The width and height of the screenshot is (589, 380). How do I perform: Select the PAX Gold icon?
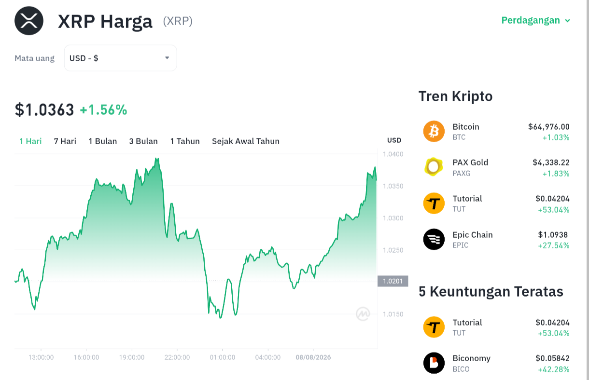pyautogui.click(x=434, y=167)
